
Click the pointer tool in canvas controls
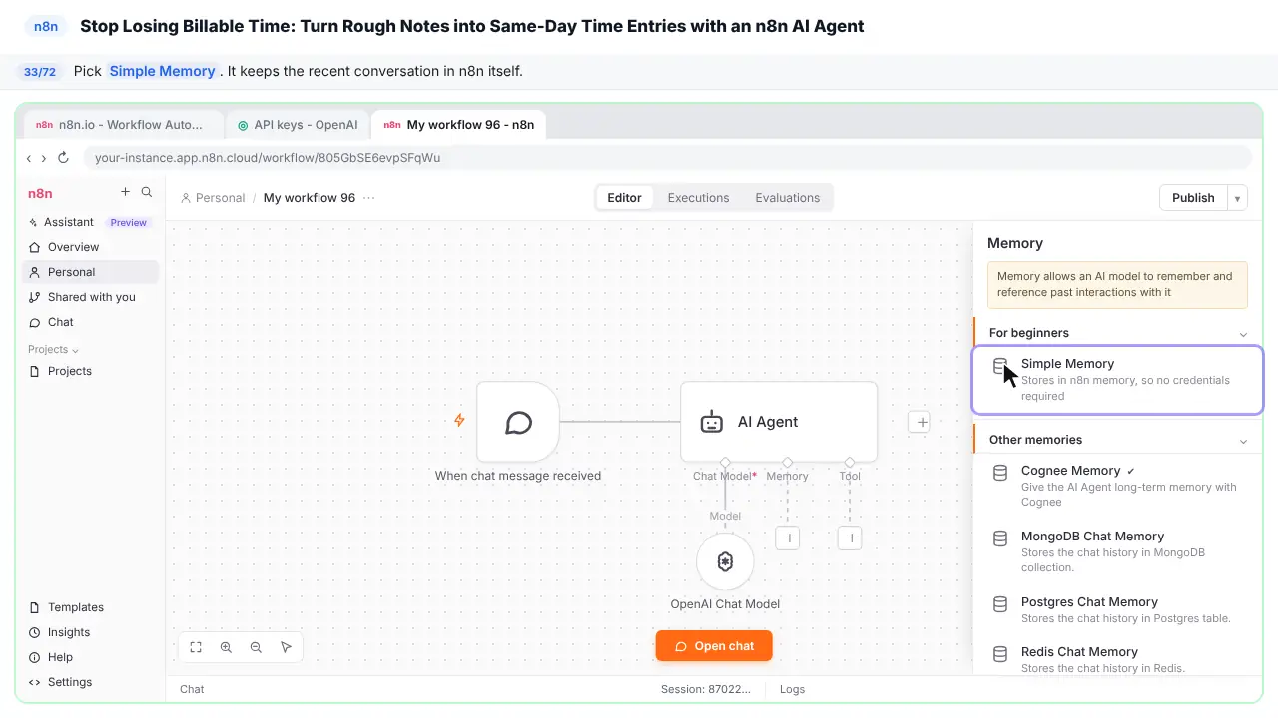(x=286, y=647)
